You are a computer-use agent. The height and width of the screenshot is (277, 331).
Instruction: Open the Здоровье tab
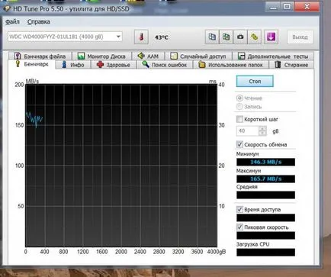point(114,65)
